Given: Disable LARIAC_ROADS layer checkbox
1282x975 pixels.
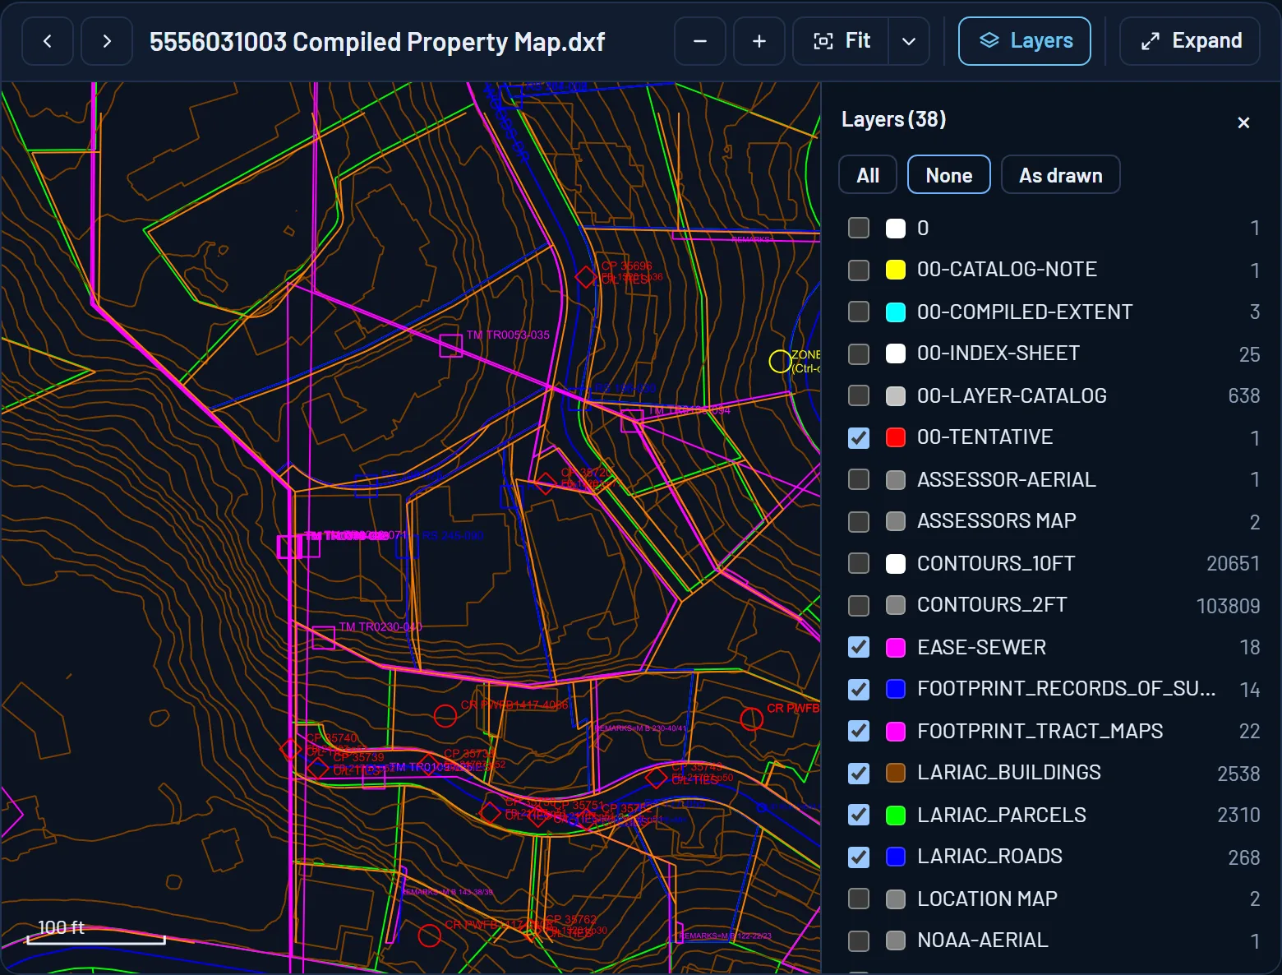Looking at the screenshot, I should pos(859,857).
